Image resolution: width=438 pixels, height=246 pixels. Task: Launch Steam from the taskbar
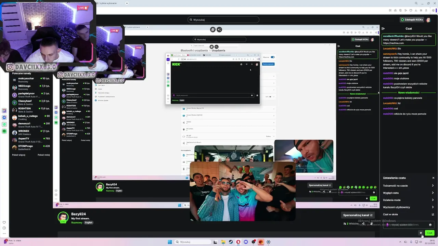tap(231, 242)
